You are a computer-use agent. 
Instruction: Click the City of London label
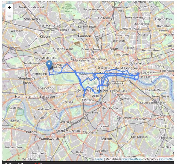click(125, 68)
